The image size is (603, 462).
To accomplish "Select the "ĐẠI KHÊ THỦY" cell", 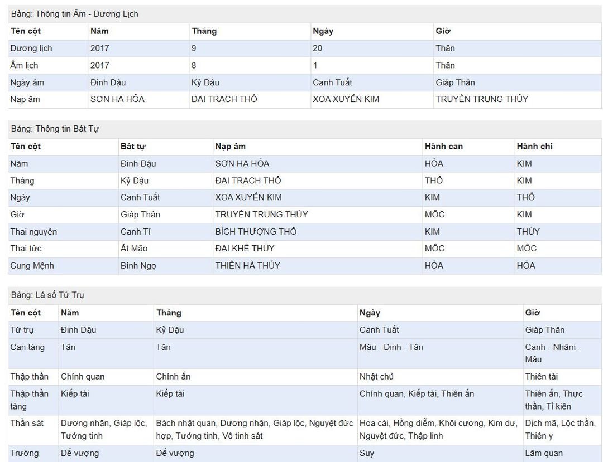I will tap(245, 249).
